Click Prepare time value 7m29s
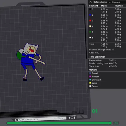Viewport: 126px width, 126px height. (x=112, y=60)
